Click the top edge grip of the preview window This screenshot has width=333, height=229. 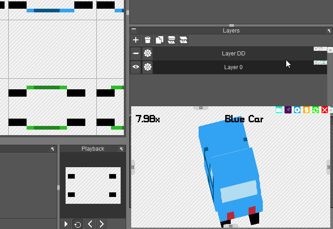201,108
